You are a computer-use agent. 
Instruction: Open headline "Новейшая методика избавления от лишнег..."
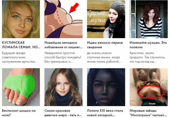pyautogui.click(x=63, y=45)
